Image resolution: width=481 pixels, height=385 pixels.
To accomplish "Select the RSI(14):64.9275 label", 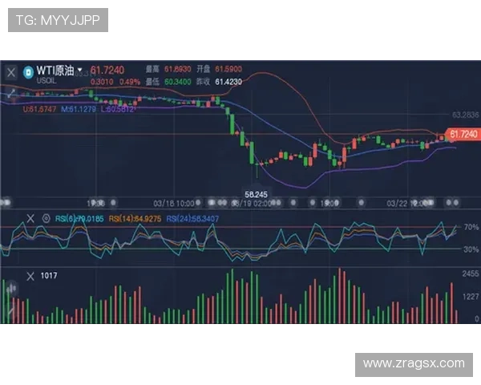I will tap(135, 219).
